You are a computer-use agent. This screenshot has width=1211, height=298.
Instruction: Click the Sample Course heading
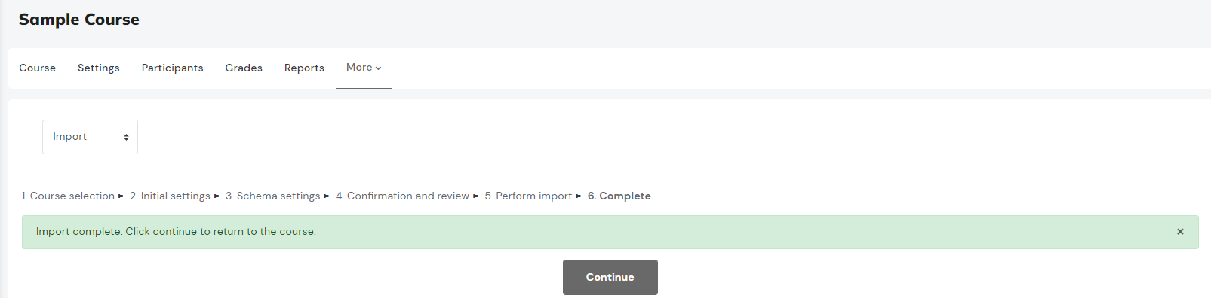pyautogui.click(x=79, y=20)
